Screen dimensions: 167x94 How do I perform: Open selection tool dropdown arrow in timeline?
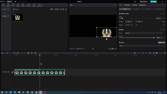[x=4, y=53]
